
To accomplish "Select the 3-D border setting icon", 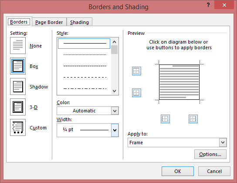I will click(18, 107).
